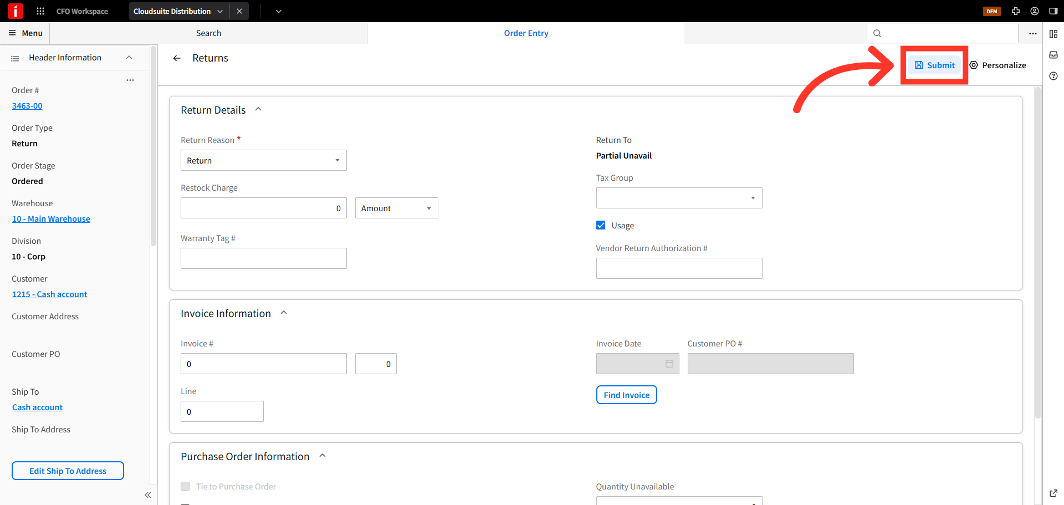This screenshot has width=1064, height=505.
Task: Open the Tax Group dropdown
Action: pyautogui.click(x=679, y=198)
